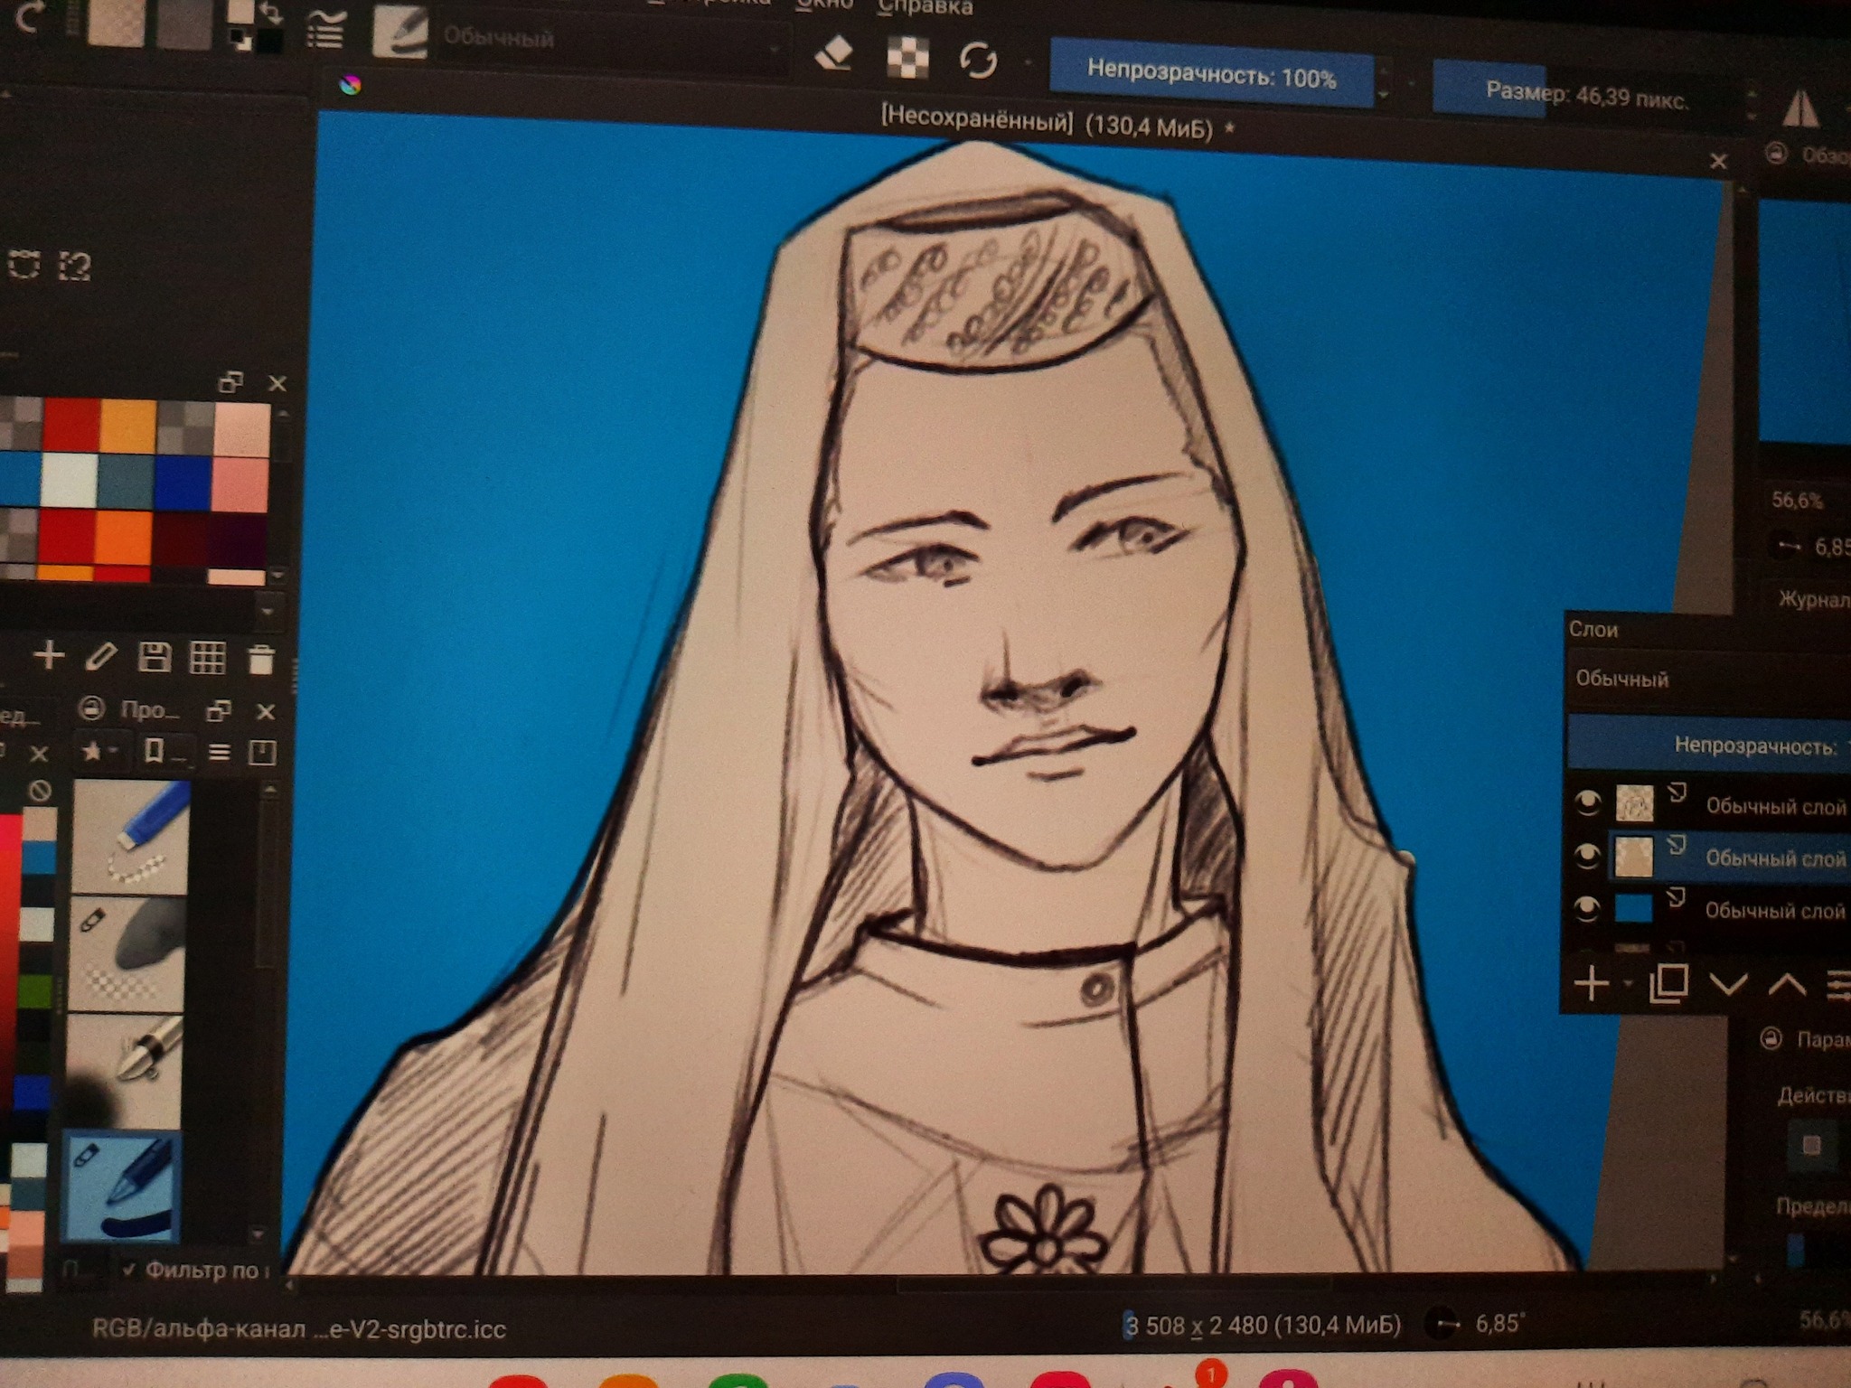The width and height of the screenshot is (1851, 1388).
Task: Click the reload original preset icon
Action: pos(978,61)
